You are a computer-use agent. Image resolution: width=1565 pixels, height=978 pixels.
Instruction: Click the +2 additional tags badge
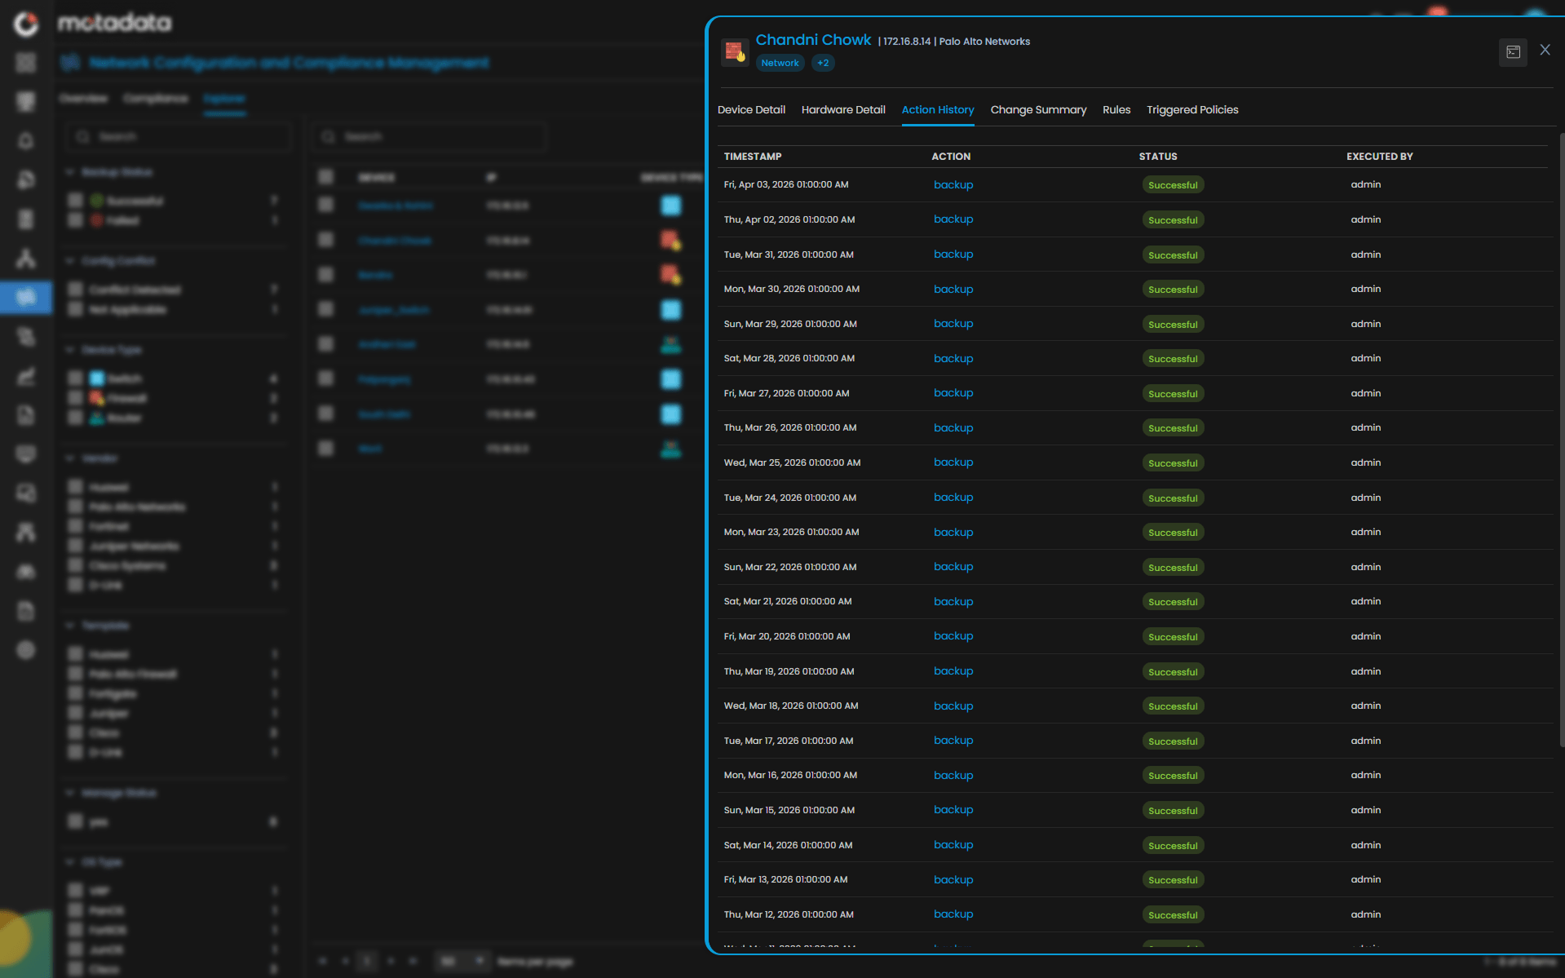tap(823, 63)
